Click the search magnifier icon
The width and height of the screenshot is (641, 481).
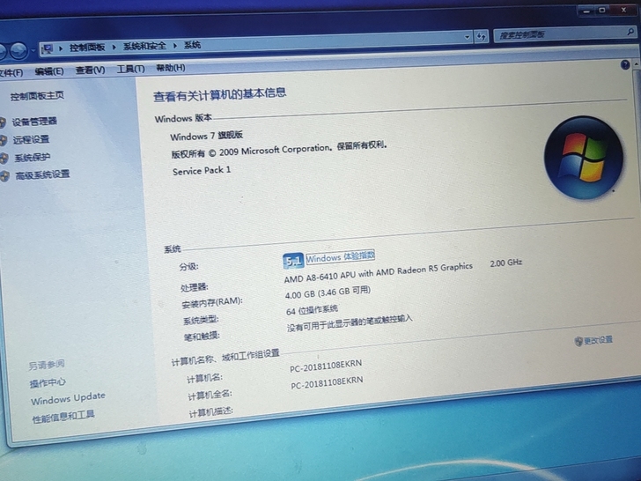[630, 31]
